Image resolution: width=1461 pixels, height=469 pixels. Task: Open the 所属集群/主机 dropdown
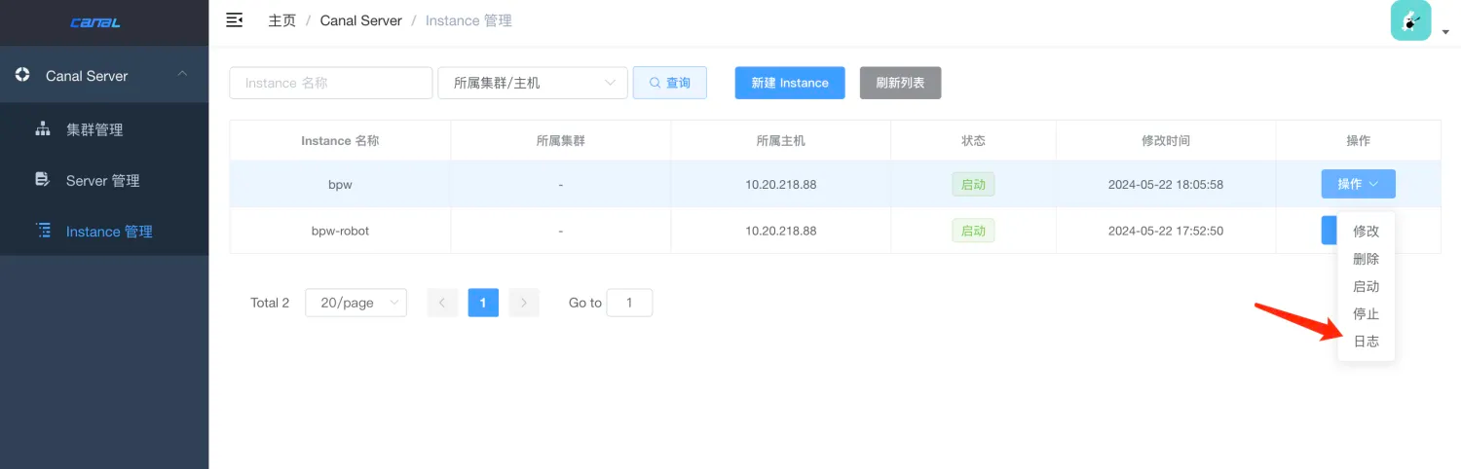coord(533,83)
